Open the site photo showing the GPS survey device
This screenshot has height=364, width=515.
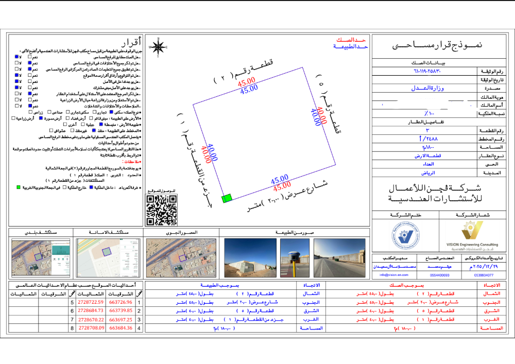pos(295,257)
